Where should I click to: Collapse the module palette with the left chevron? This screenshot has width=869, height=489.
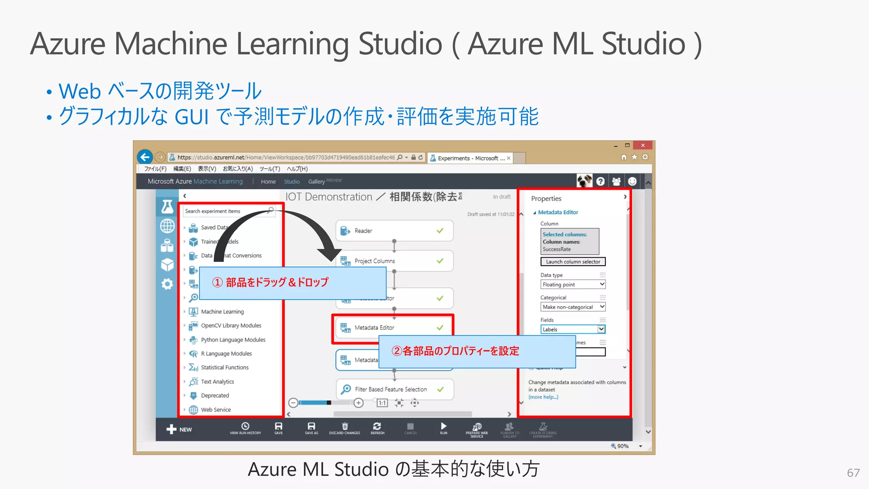point(185,196)
